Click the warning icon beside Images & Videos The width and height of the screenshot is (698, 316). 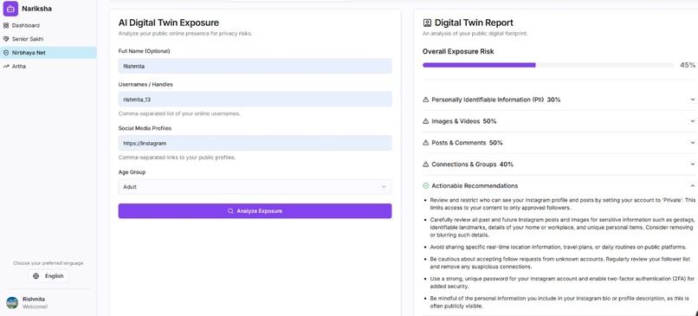click(x=425, y=121)
